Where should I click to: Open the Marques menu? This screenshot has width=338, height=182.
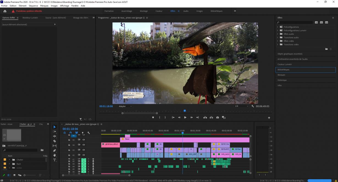coord(44,6)
